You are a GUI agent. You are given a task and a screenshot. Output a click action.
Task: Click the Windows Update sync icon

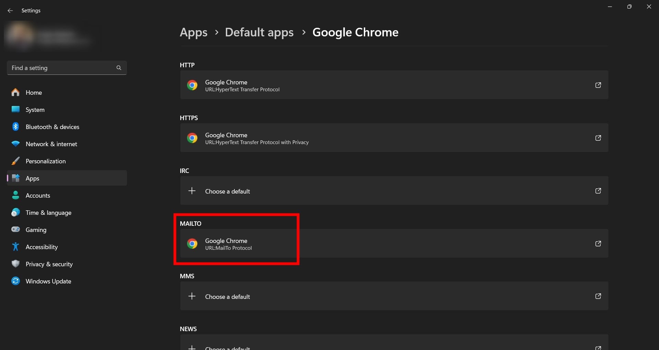[x=15, y=281]
